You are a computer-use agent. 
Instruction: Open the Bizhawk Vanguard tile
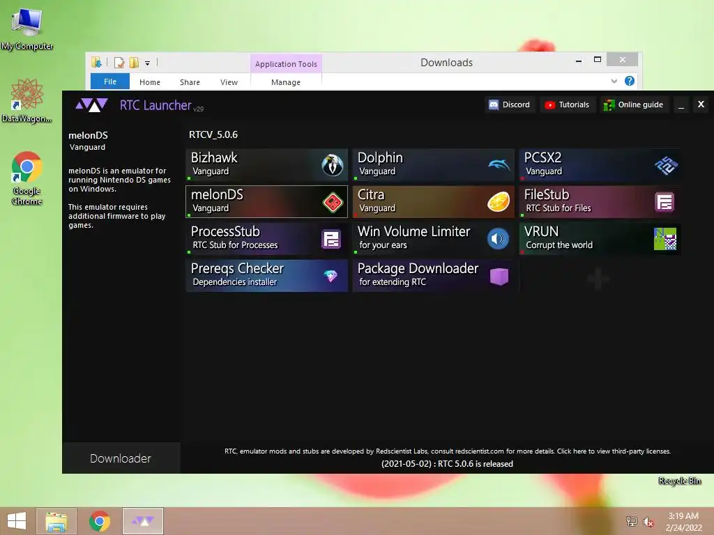pyautogui.click(x=267, y=164)
